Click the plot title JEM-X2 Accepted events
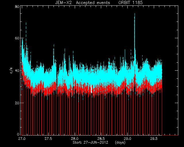This screenshot has width=184, height=147. coord(83,3)
